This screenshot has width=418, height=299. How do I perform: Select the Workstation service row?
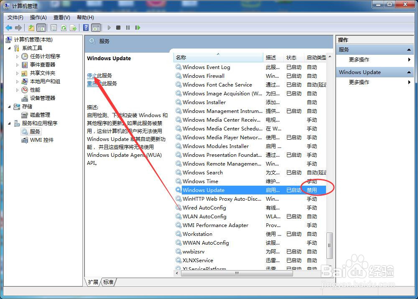pyautogui.click(x=250, y=234)
